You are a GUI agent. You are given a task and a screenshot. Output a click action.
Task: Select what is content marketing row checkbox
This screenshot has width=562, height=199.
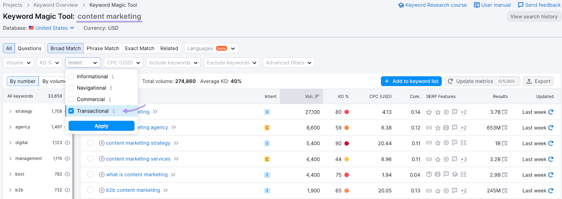click(90, 174)
